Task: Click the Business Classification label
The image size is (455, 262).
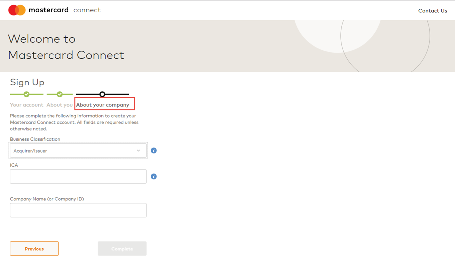Action: [35, 139]
